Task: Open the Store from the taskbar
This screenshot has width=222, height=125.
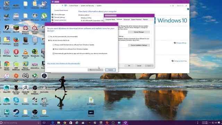Action: (71, 123)
